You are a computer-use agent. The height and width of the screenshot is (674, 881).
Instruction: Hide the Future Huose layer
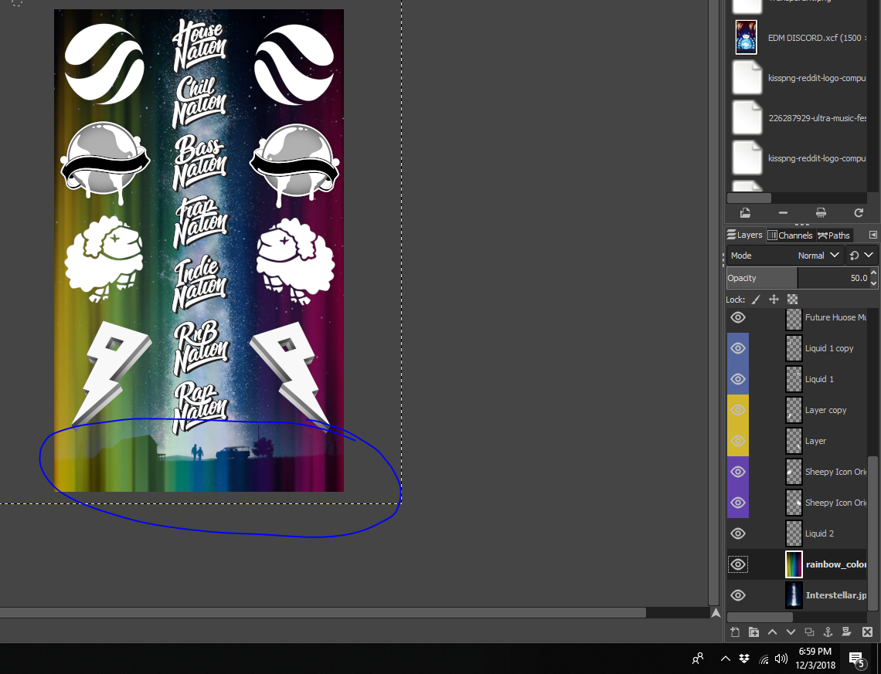738,317
